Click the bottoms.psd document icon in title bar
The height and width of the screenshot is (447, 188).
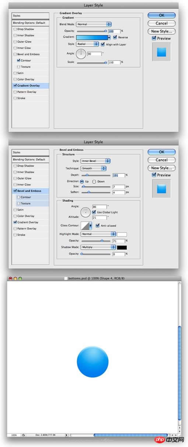66,278
